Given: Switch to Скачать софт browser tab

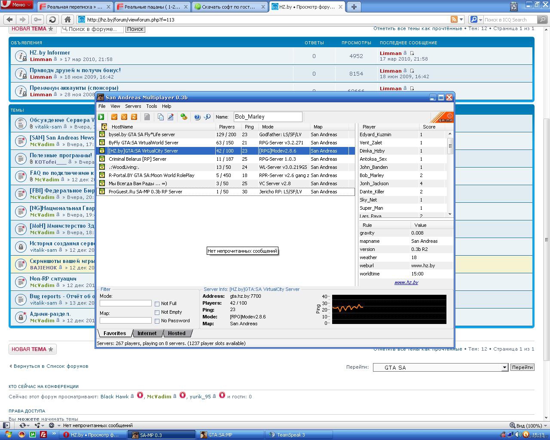Looking at the screenshot, I should 229,7.
